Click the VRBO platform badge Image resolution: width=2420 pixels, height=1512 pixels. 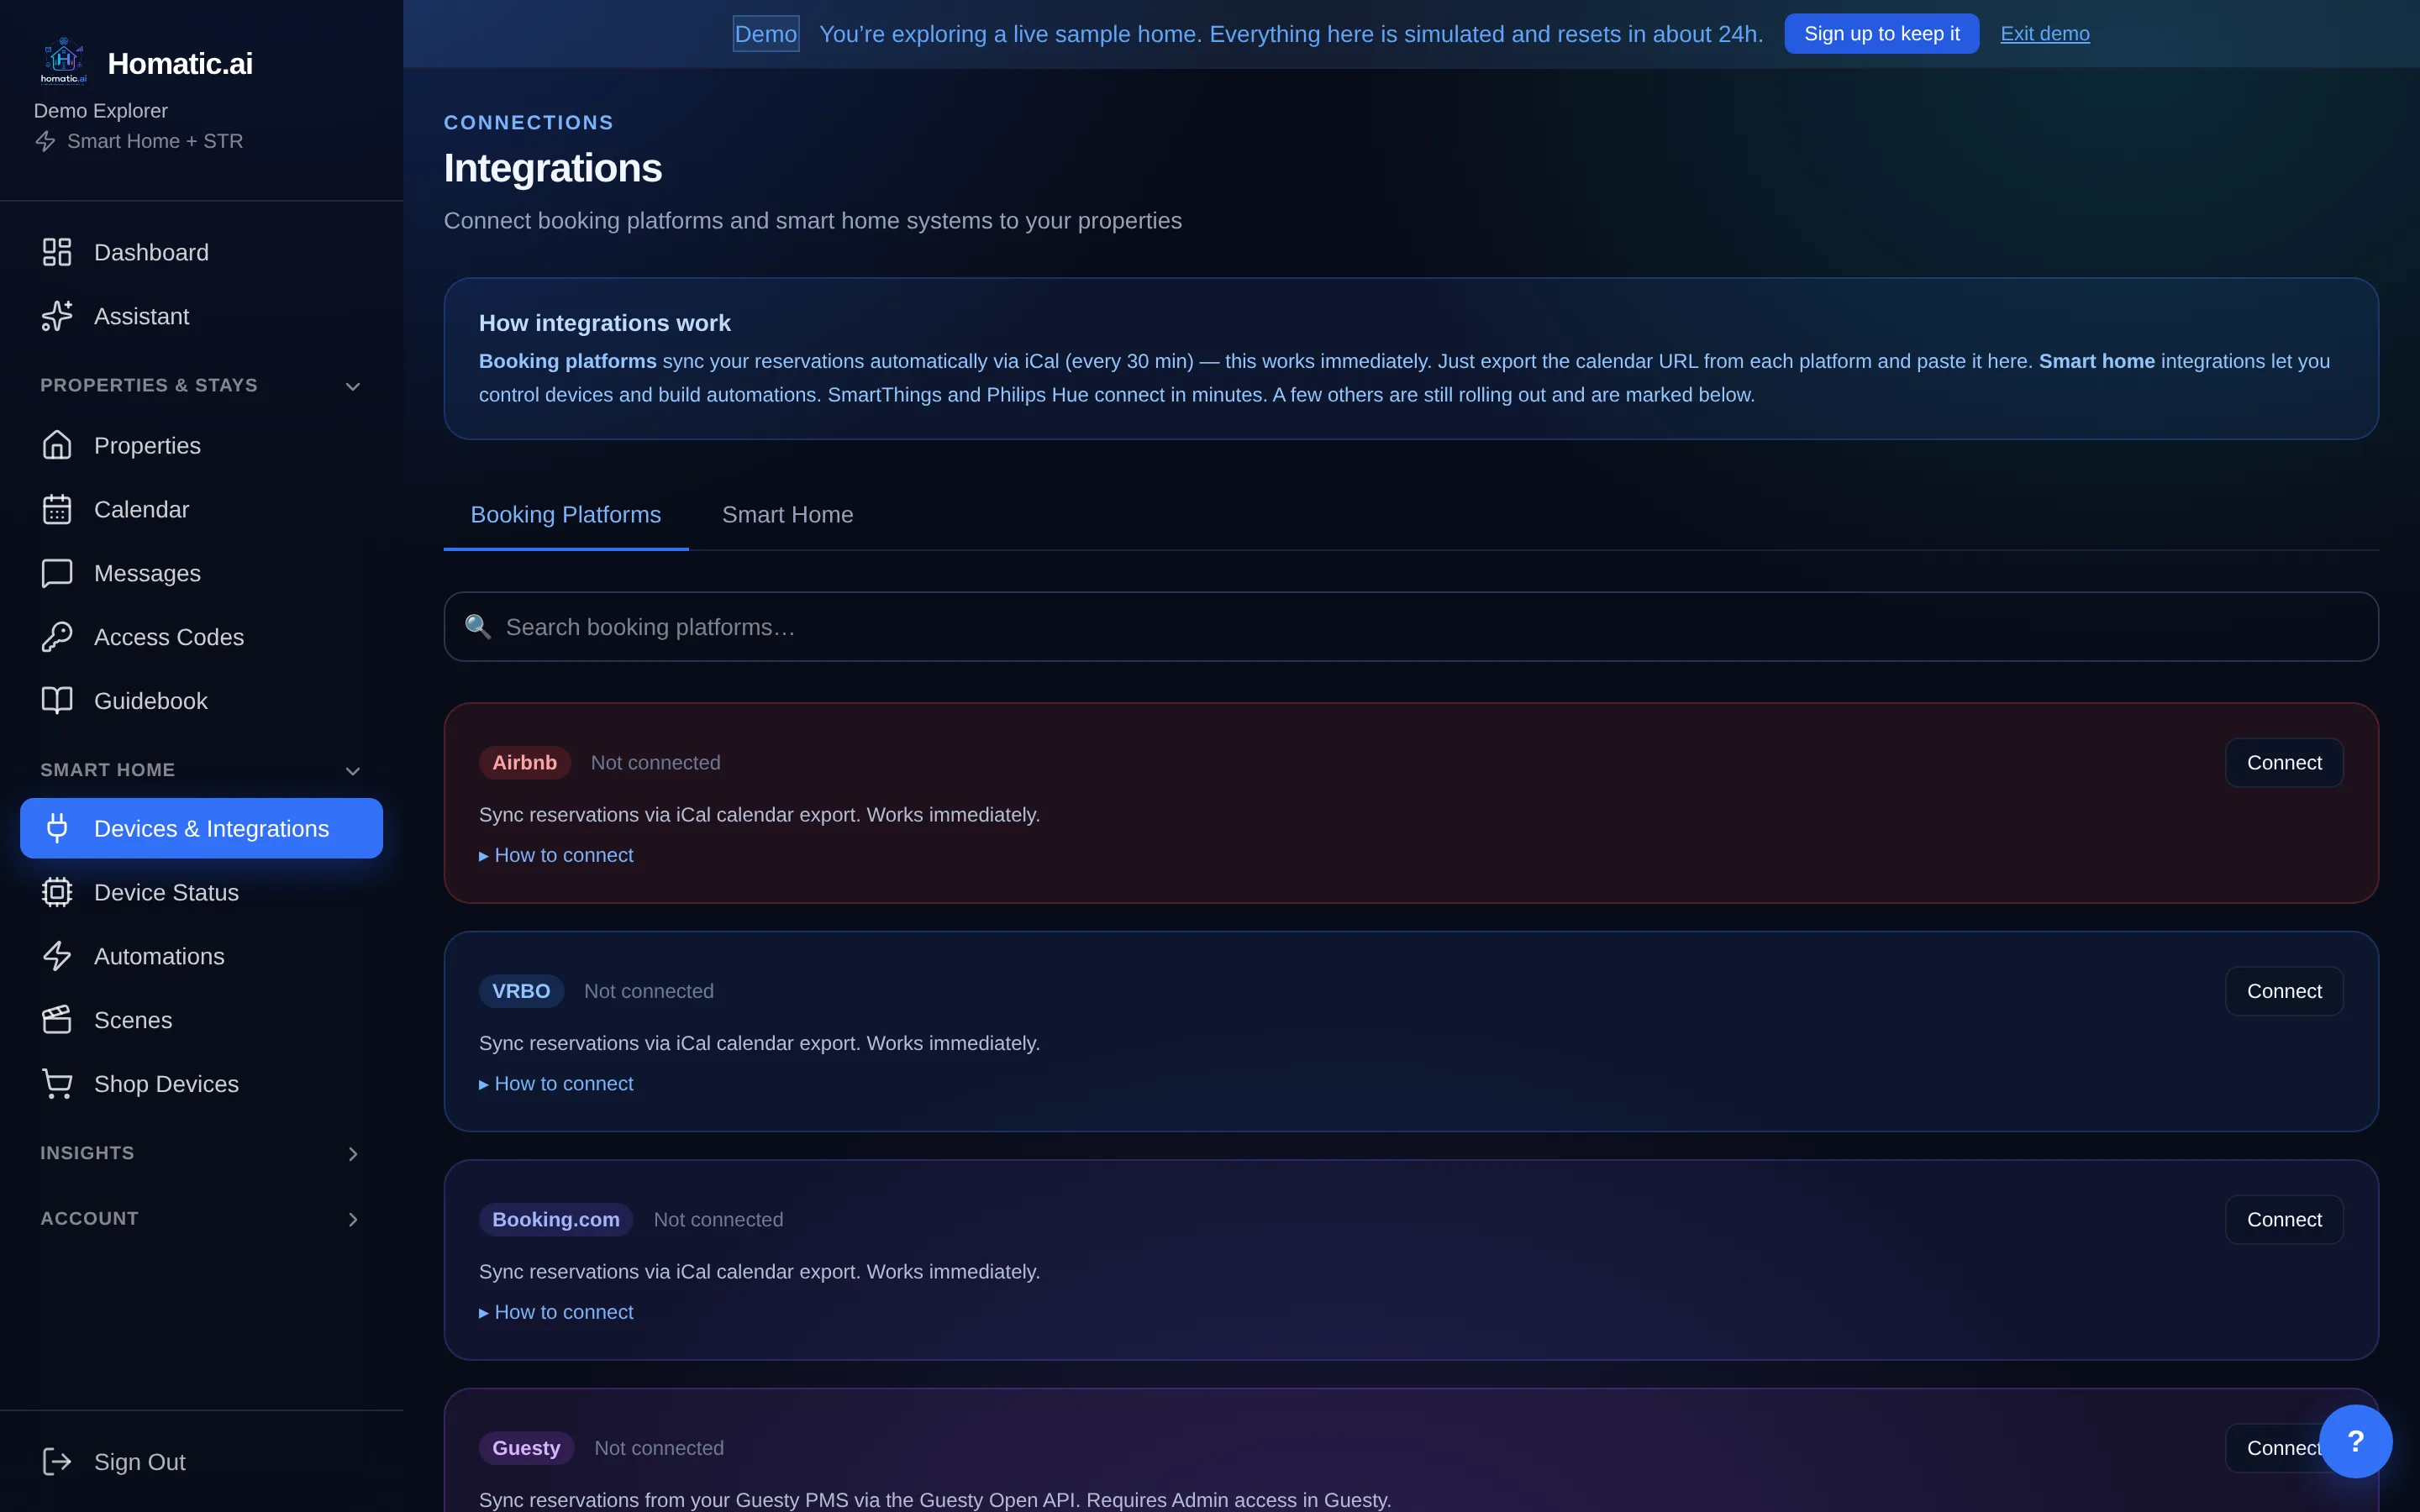(x=521, y=991)
